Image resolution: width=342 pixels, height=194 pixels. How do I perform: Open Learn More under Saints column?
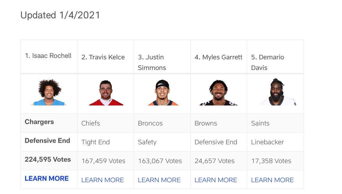[272, 180]
